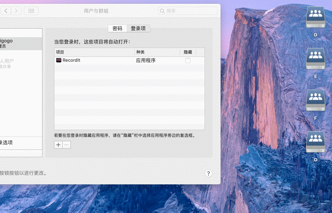Screen dimensions: 332x213
Task: Click the 隐藏 column header
Action: coord(188,52)
